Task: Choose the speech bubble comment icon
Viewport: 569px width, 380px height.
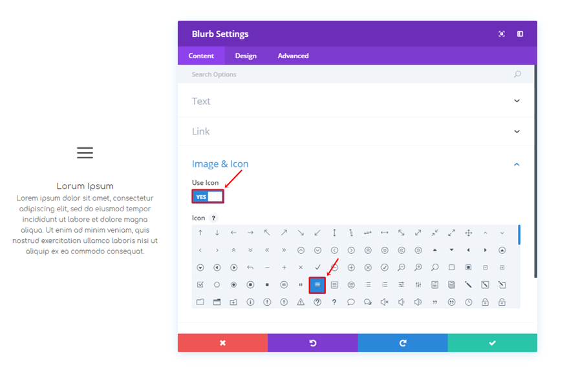Action: pos(351,302)
